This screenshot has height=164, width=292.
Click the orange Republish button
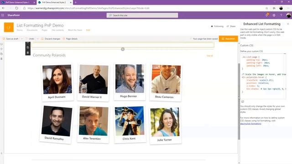pyautogui.click(x=228, y=39)
